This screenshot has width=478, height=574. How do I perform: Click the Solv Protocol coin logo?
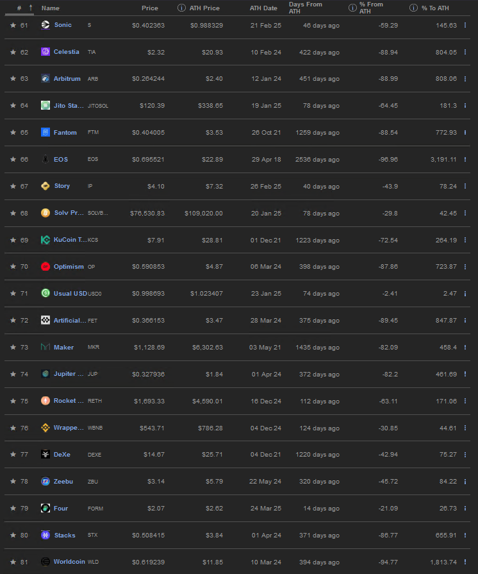click(x=45, y=213)
